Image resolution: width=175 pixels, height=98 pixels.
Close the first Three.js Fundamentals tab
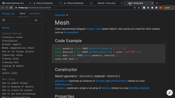60,3
